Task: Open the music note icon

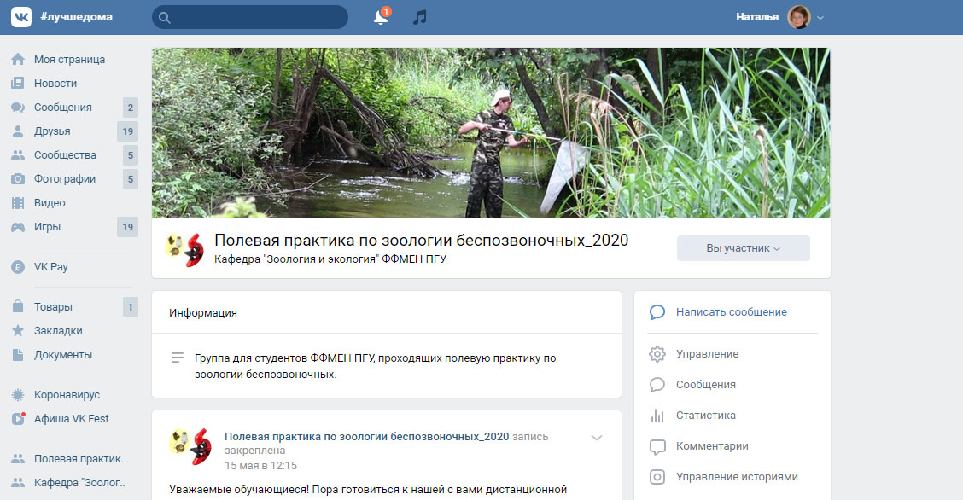Action: (x=419, y=17)
